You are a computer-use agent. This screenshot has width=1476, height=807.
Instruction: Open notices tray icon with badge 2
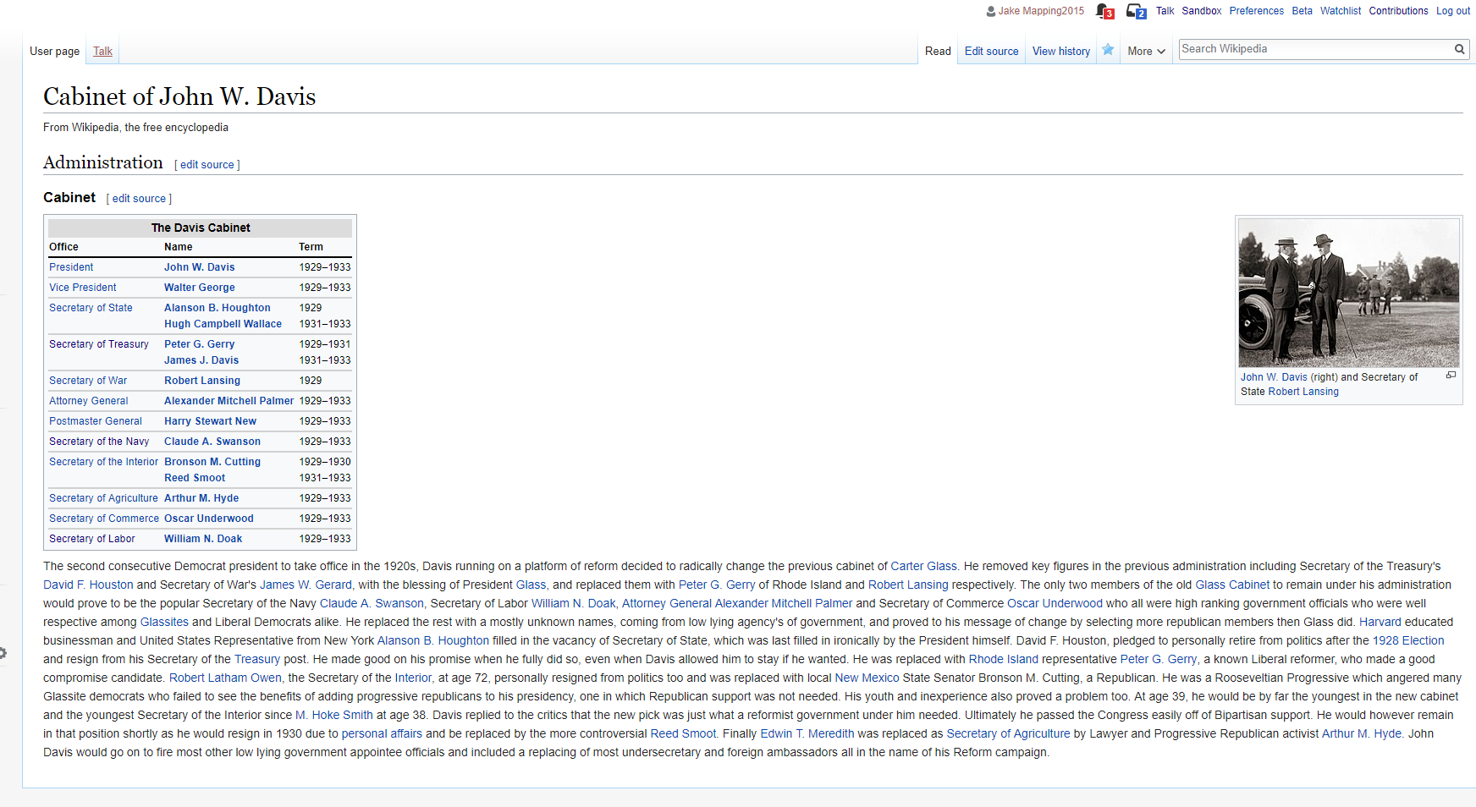point(1136,11)
